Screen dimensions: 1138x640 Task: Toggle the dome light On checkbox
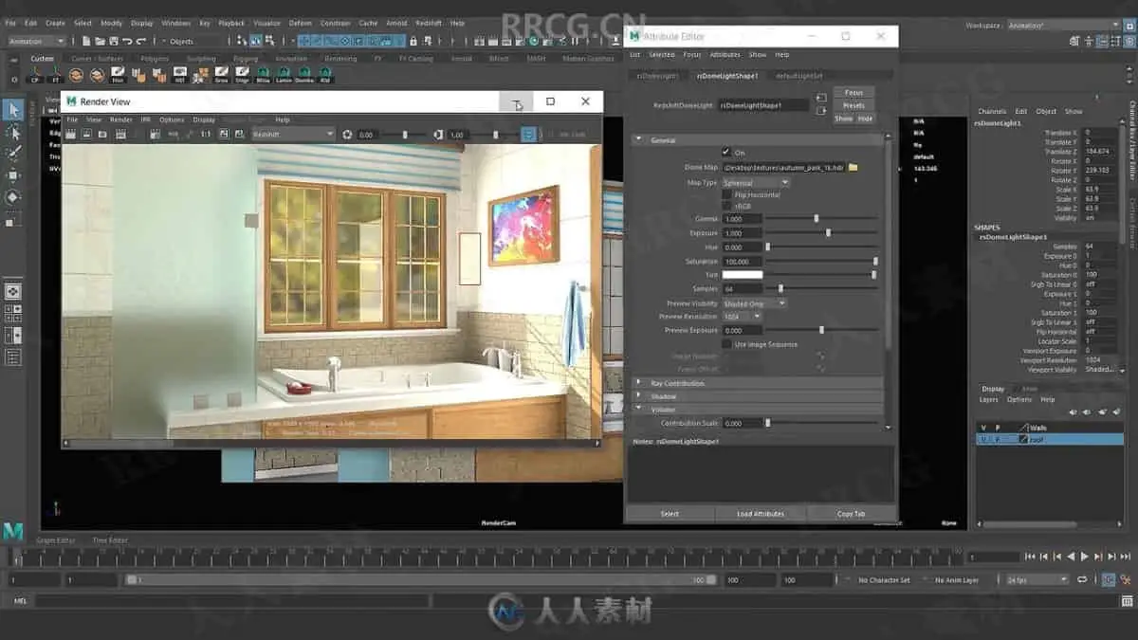[726, 153]
